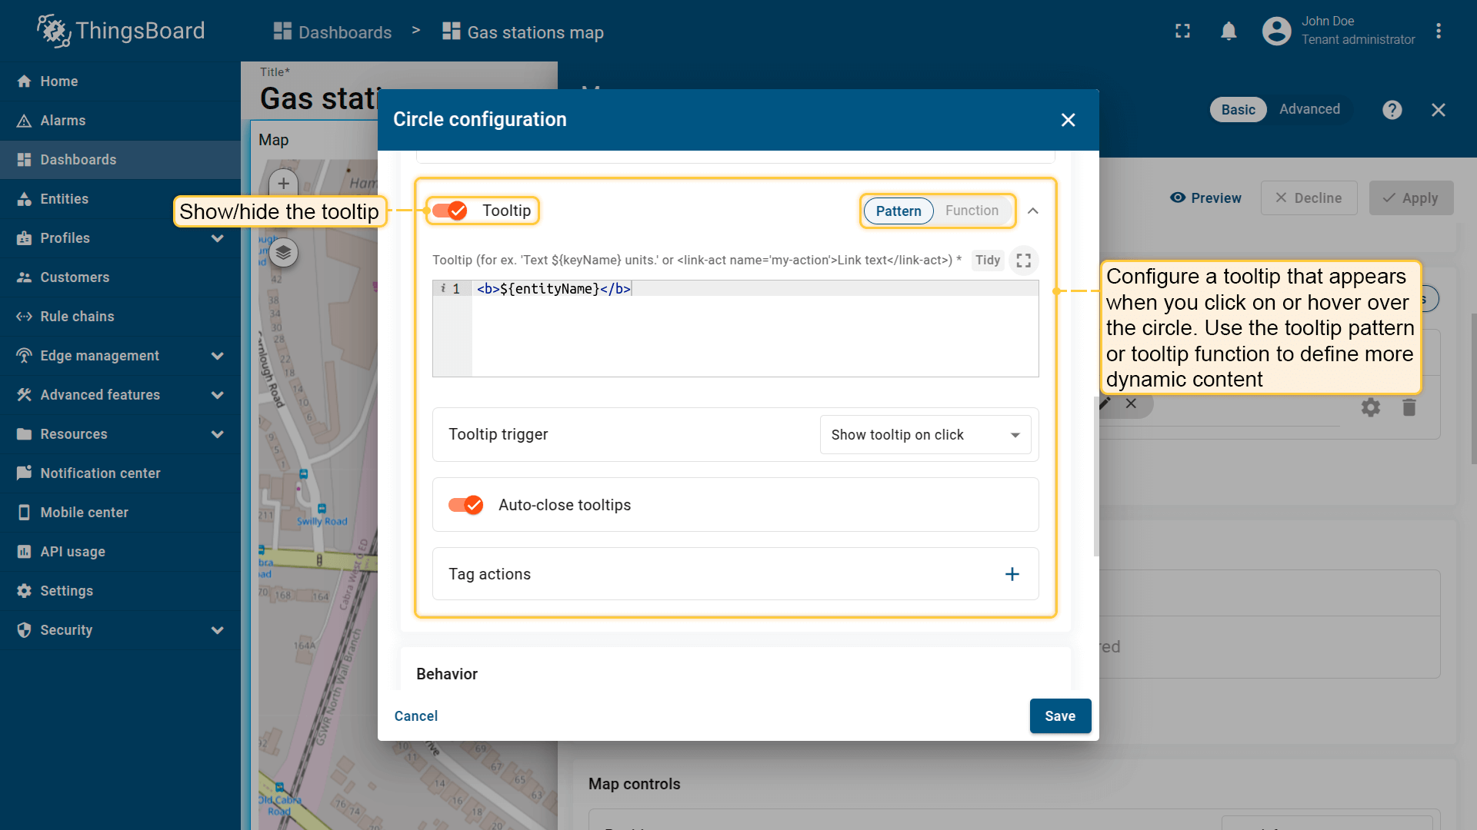Viewport: 1477px width, 830px height.
Task: Click inside the tooltip pattern editor
Action: click(754, 330)
